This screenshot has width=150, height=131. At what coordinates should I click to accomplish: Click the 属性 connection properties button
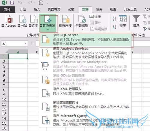[x=95, y=23]
